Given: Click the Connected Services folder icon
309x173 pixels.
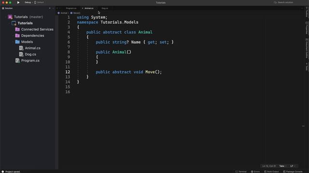Looking at the screenshot, I should [x=17, y=29].
